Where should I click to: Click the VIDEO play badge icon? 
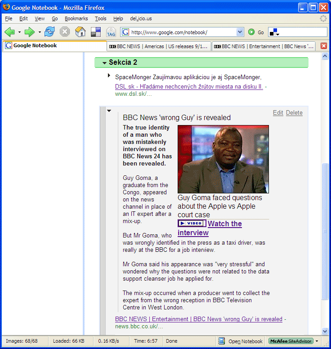[192, 223]
